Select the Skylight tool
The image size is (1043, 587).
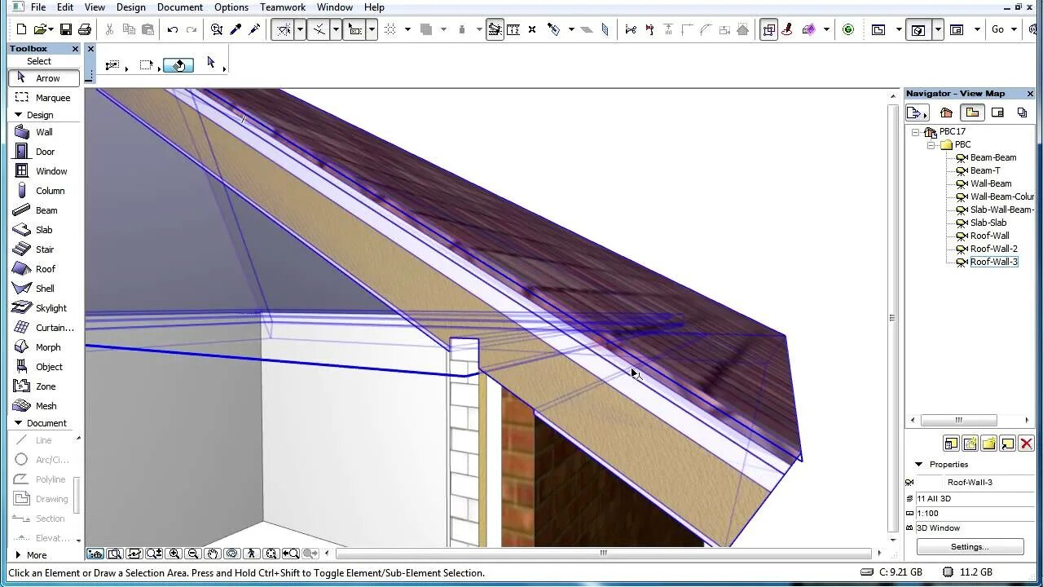pos(51,308)
